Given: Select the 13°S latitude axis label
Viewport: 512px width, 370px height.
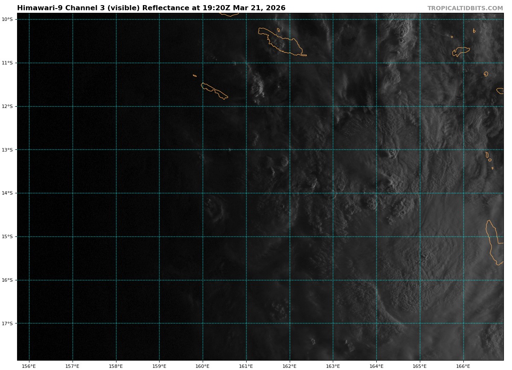Looking at the screenshot, I should coord(7,150).
